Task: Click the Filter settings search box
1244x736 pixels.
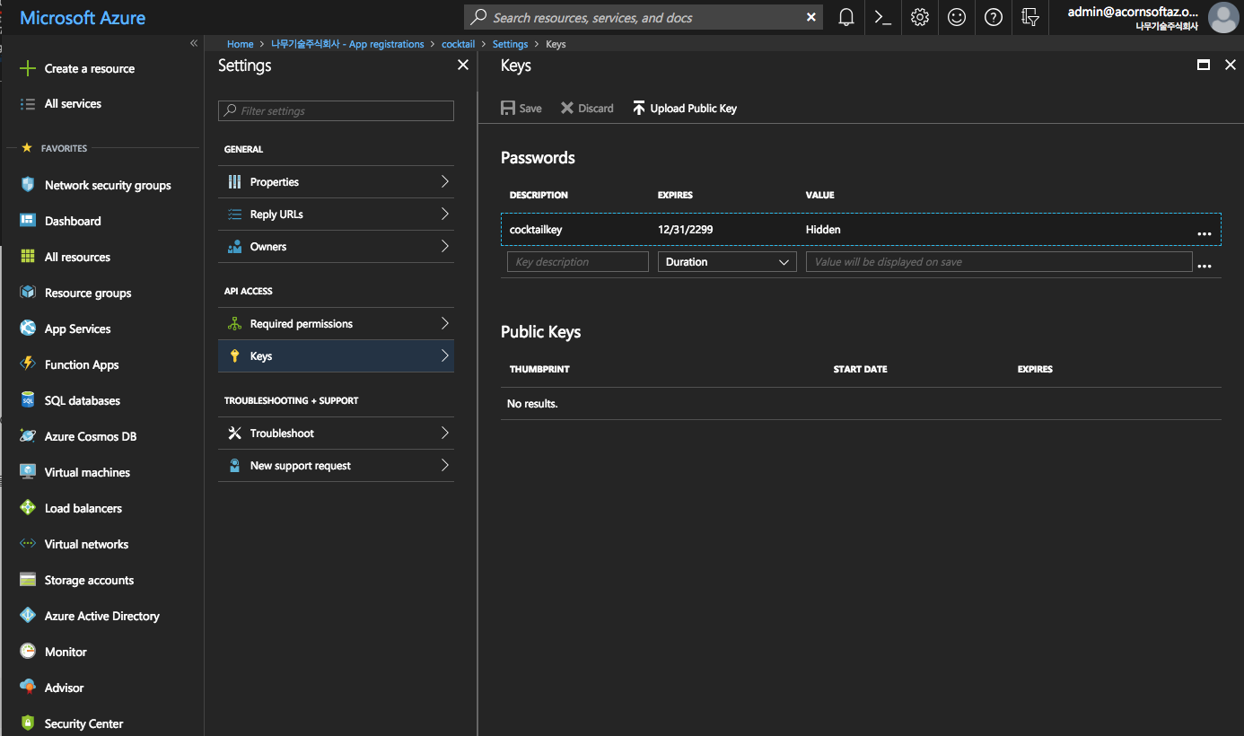Action: [336, 111]
